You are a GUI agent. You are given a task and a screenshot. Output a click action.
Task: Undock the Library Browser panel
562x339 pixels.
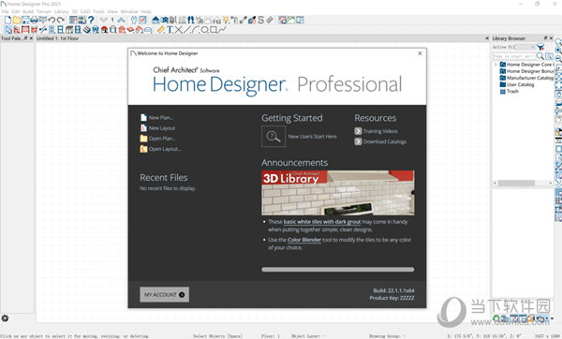545,38
